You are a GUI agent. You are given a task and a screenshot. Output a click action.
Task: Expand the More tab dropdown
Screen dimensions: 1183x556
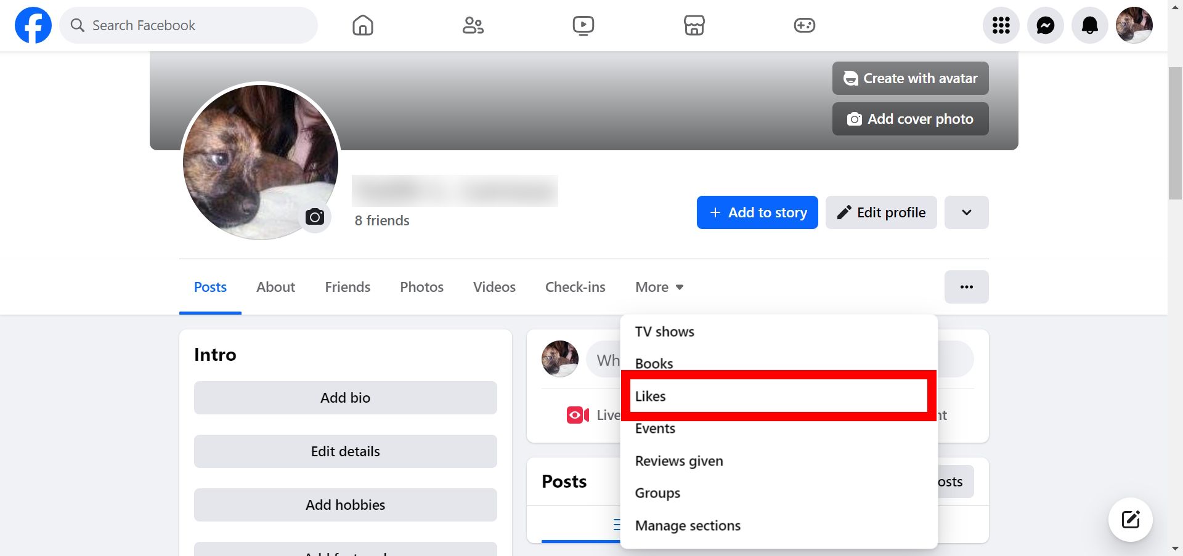pos(659,287)
